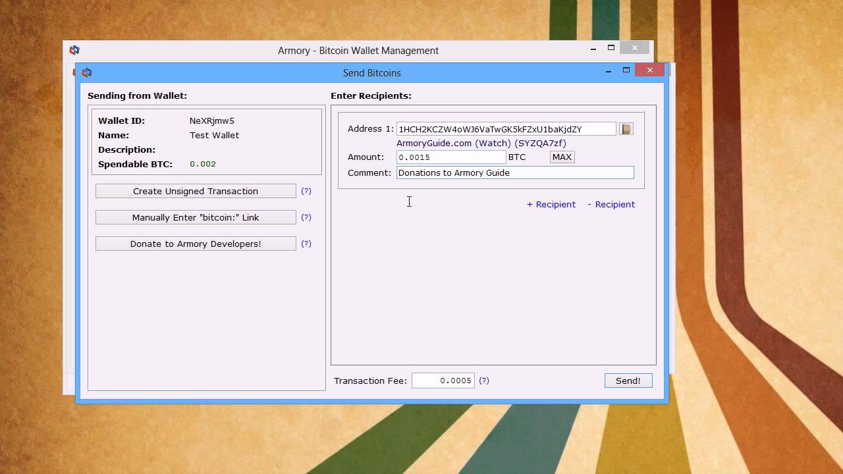Click the Comment field with Donations text

pos(515,172)
